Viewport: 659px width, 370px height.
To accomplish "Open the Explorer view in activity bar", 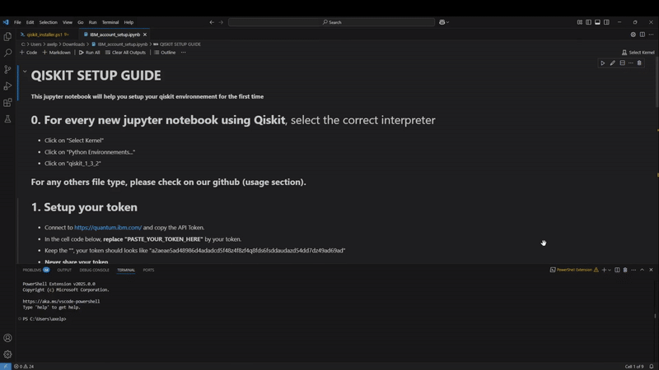I will 7,36.
